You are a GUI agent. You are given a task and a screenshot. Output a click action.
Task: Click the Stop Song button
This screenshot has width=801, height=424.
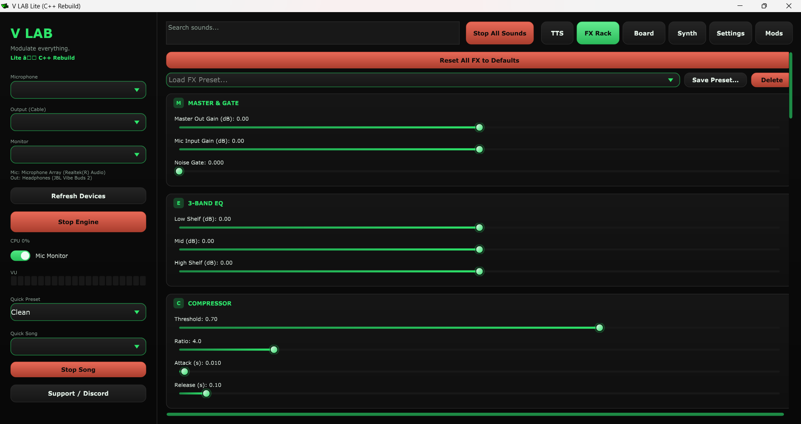[78, 370]
